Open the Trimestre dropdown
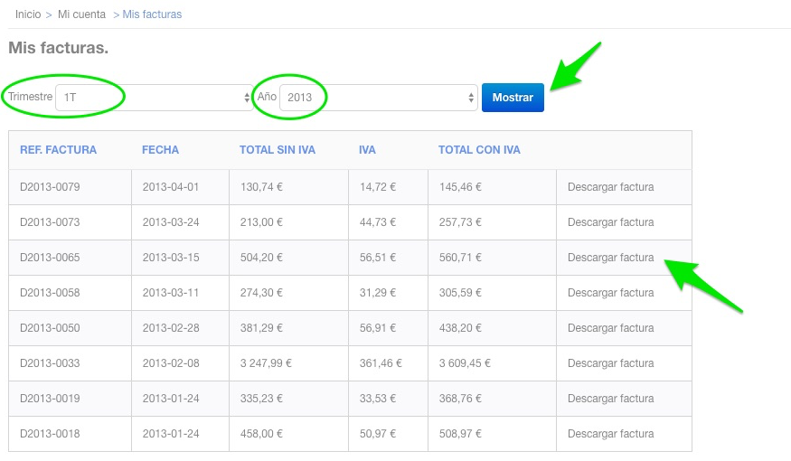 [x=154, y=98]
